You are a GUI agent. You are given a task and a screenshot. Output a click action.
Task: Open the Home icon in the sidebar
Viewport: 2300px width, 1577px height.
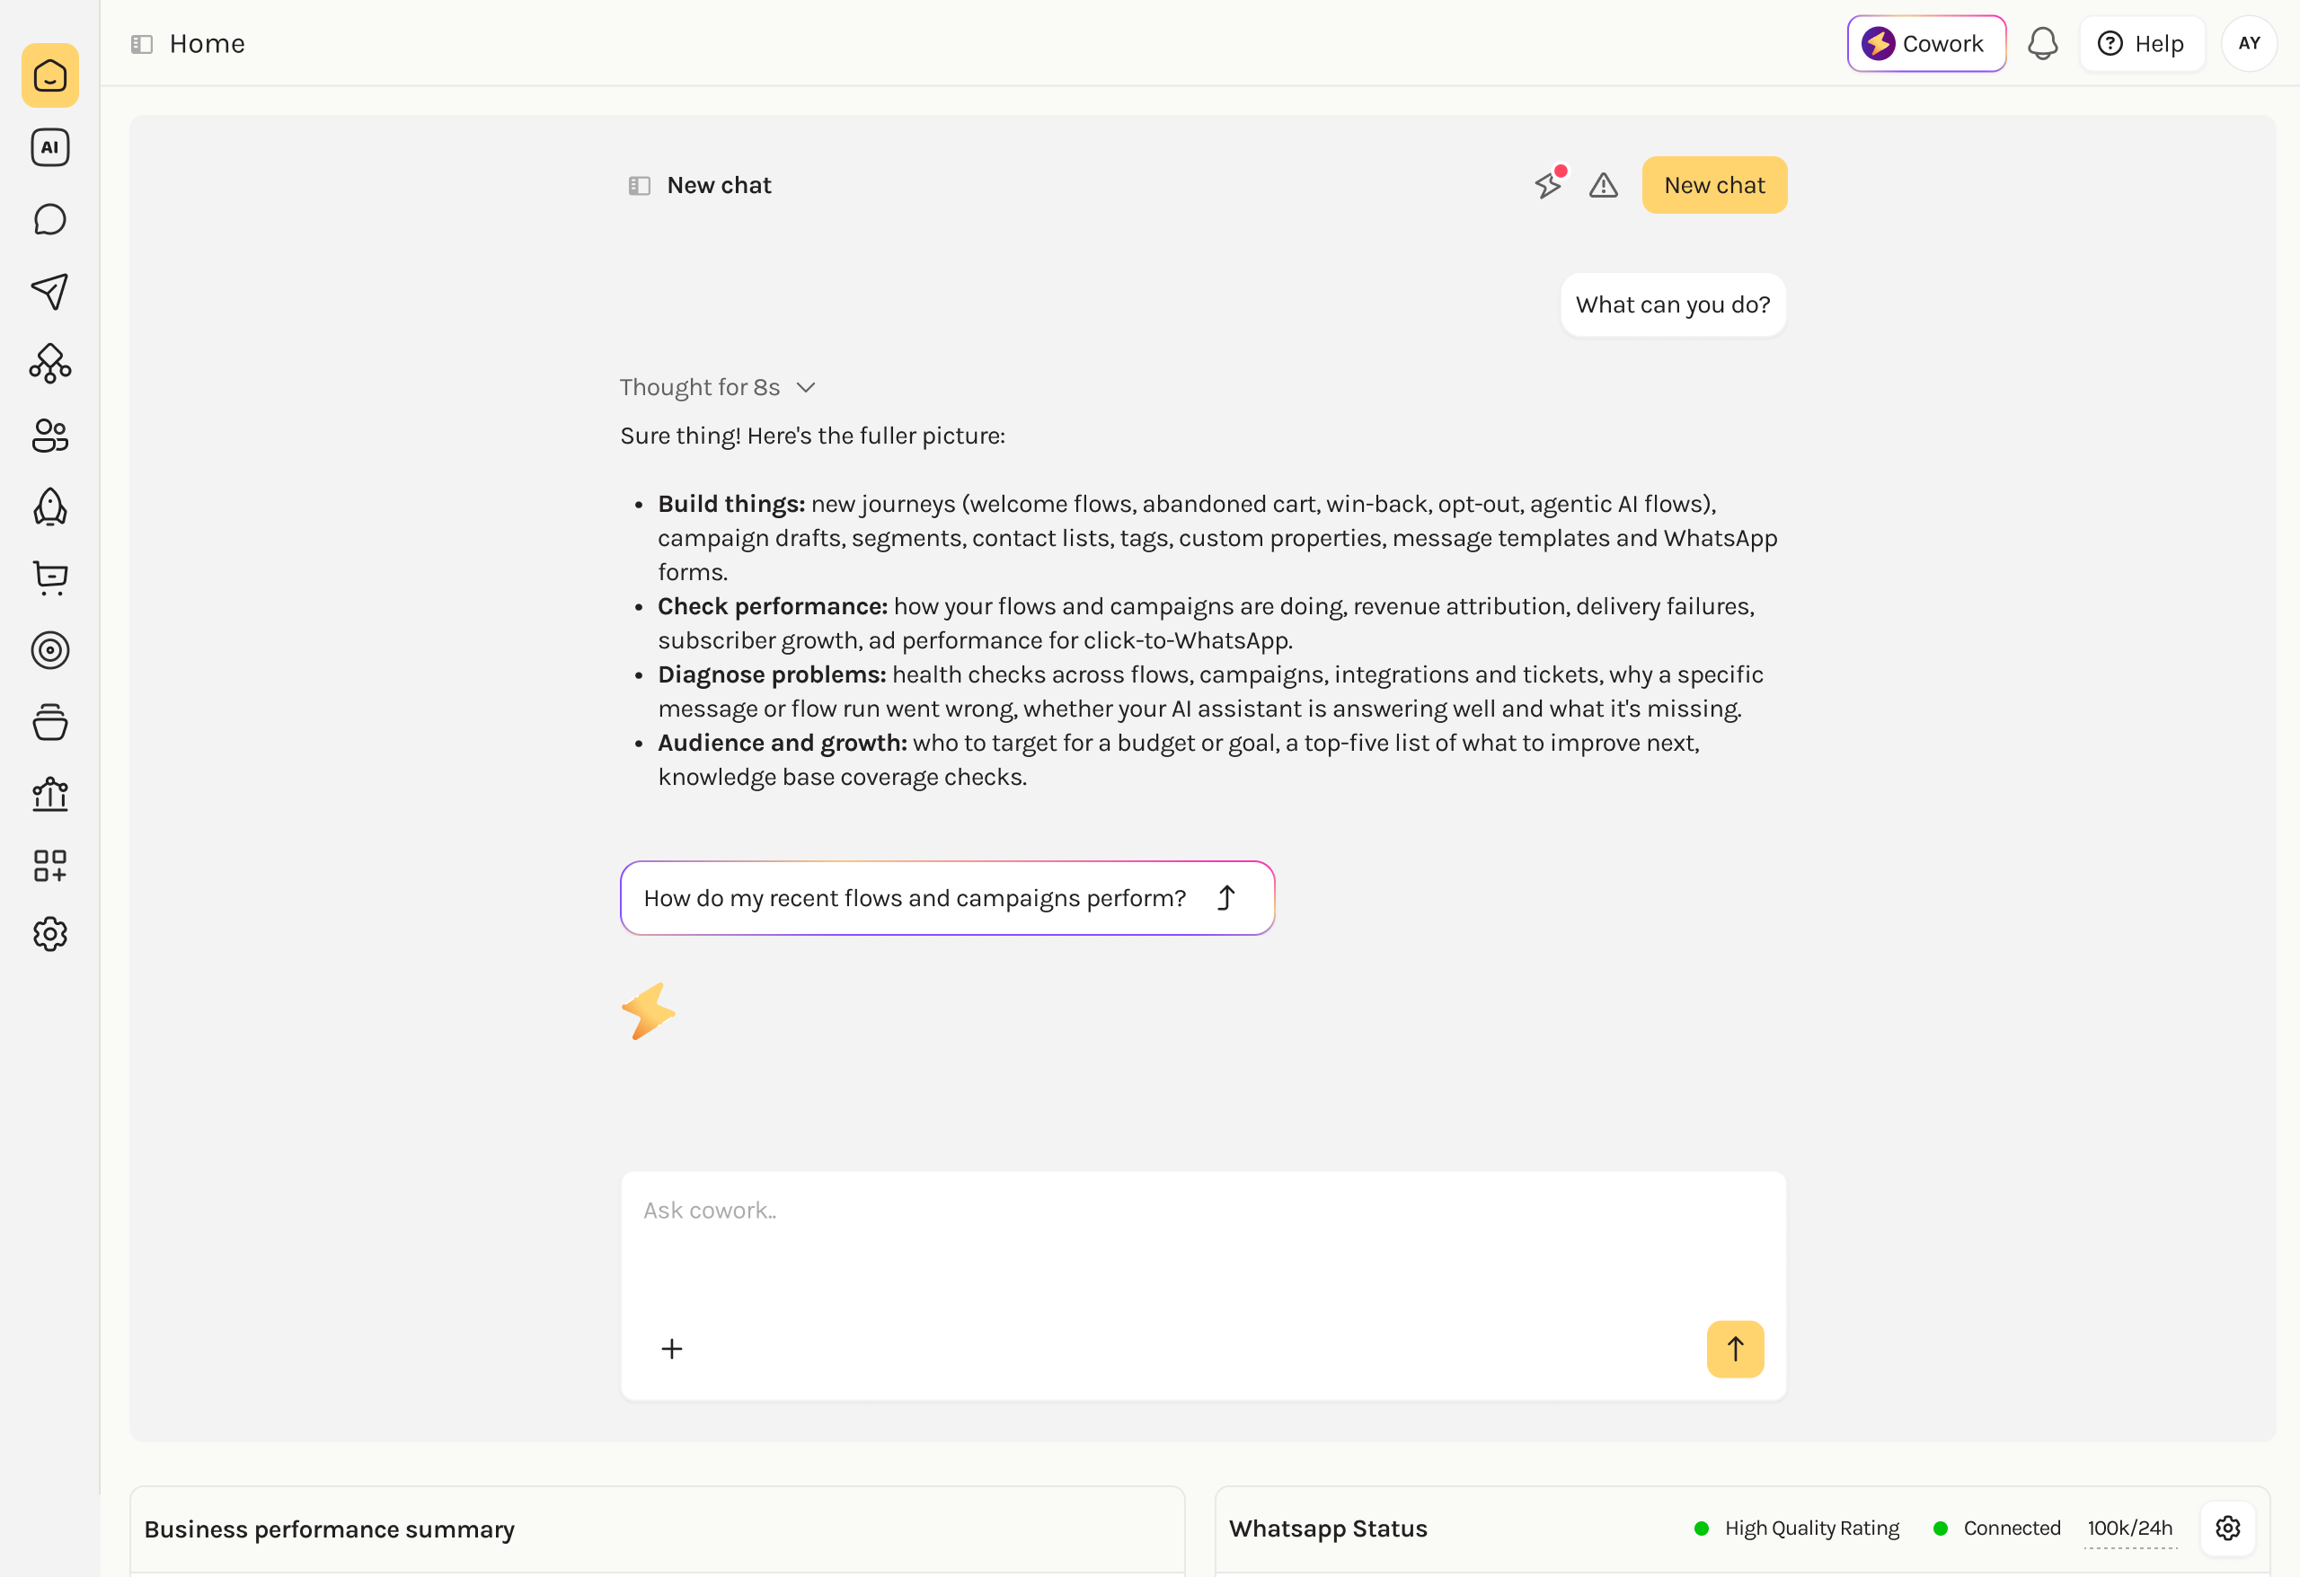point(49,75)
